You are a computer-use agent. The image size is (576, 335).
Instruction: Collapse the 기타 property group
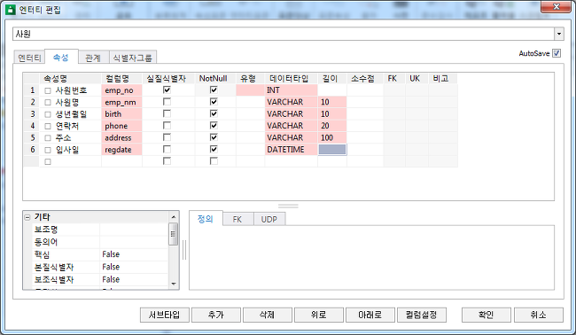click(x=27, y=217)
